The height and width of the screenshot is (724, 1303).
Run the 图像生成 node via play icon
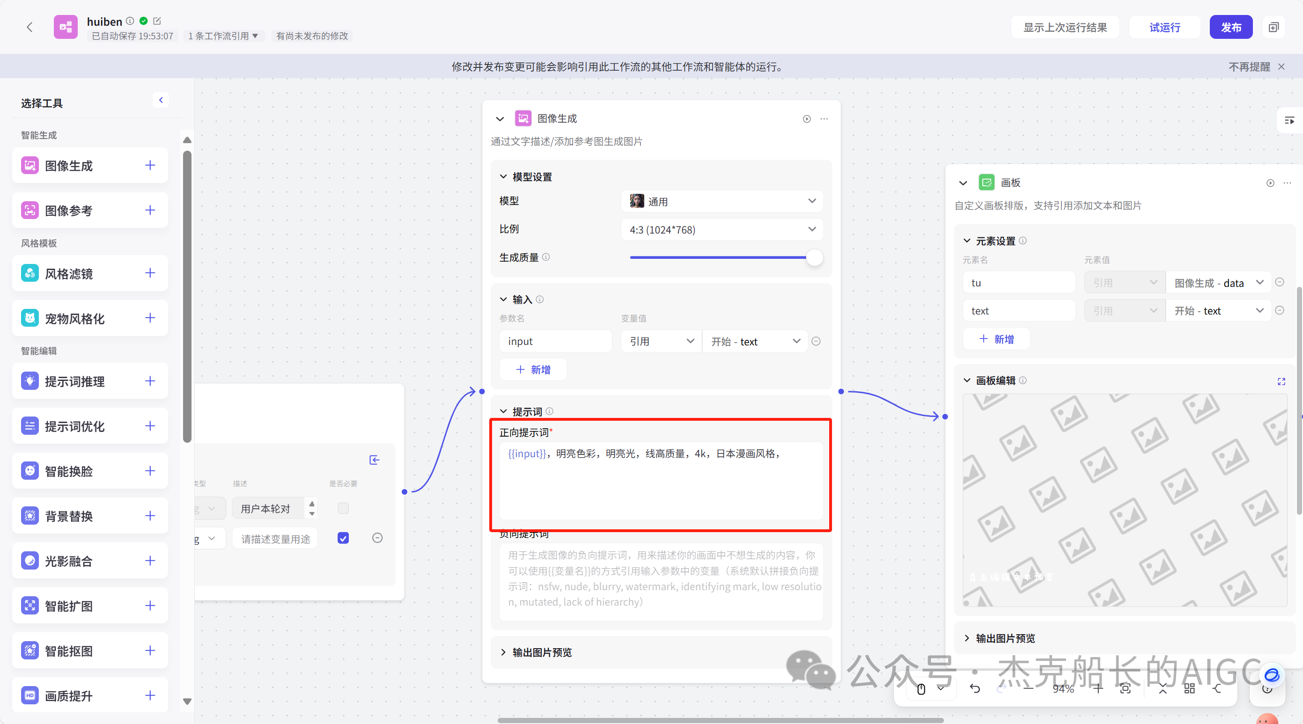coord(806,119)
